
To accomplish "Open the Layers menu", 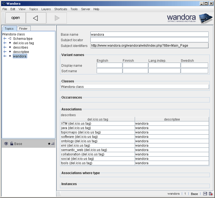I will pyautogui.click(x=46, y=9).
